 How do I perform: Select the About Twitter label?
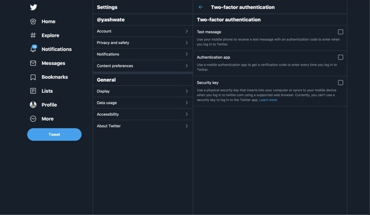coord(108,126)
